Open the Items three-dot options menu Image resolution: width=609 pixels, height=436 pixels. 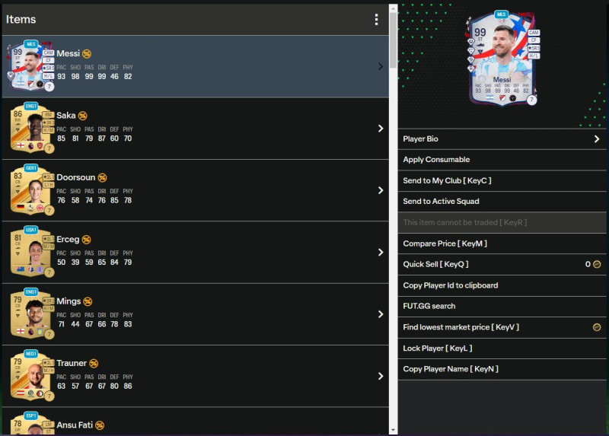click(376, 20)
